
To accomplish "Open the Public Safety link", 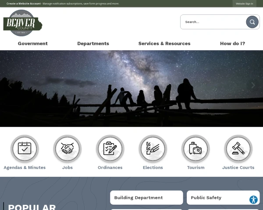I will point(223,198).
